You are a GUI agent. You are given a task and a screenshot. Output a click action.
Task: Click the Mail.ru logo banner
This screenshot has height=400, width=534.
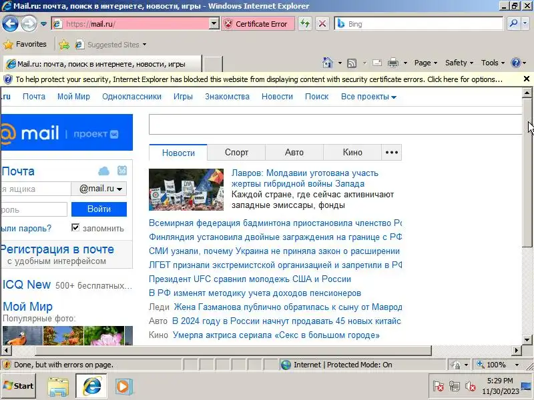point(67,132)
